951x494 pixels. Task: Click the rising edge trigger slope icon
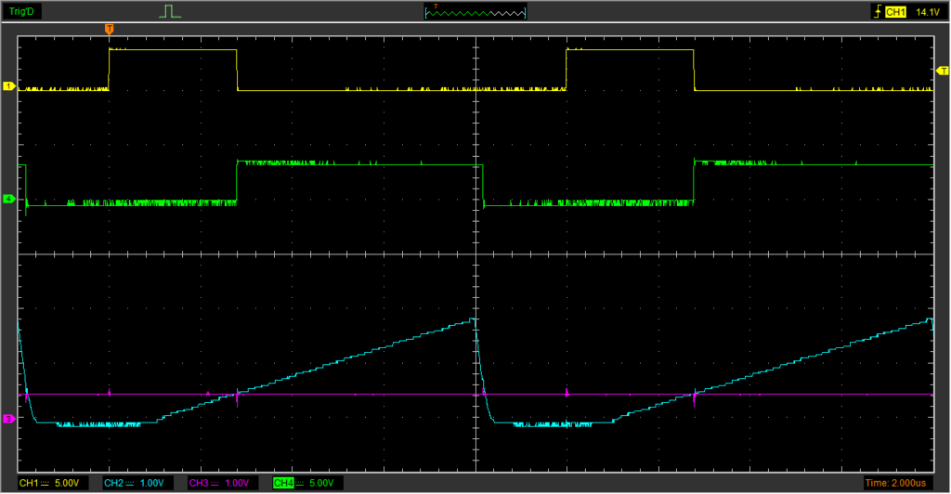(876, 12)
